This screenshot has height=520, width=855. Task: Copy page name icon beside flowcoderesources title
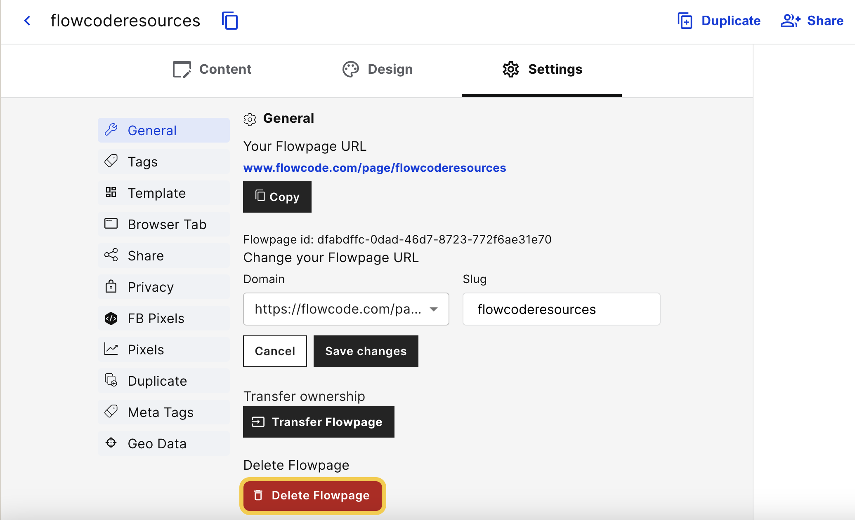tap(230, 21)
